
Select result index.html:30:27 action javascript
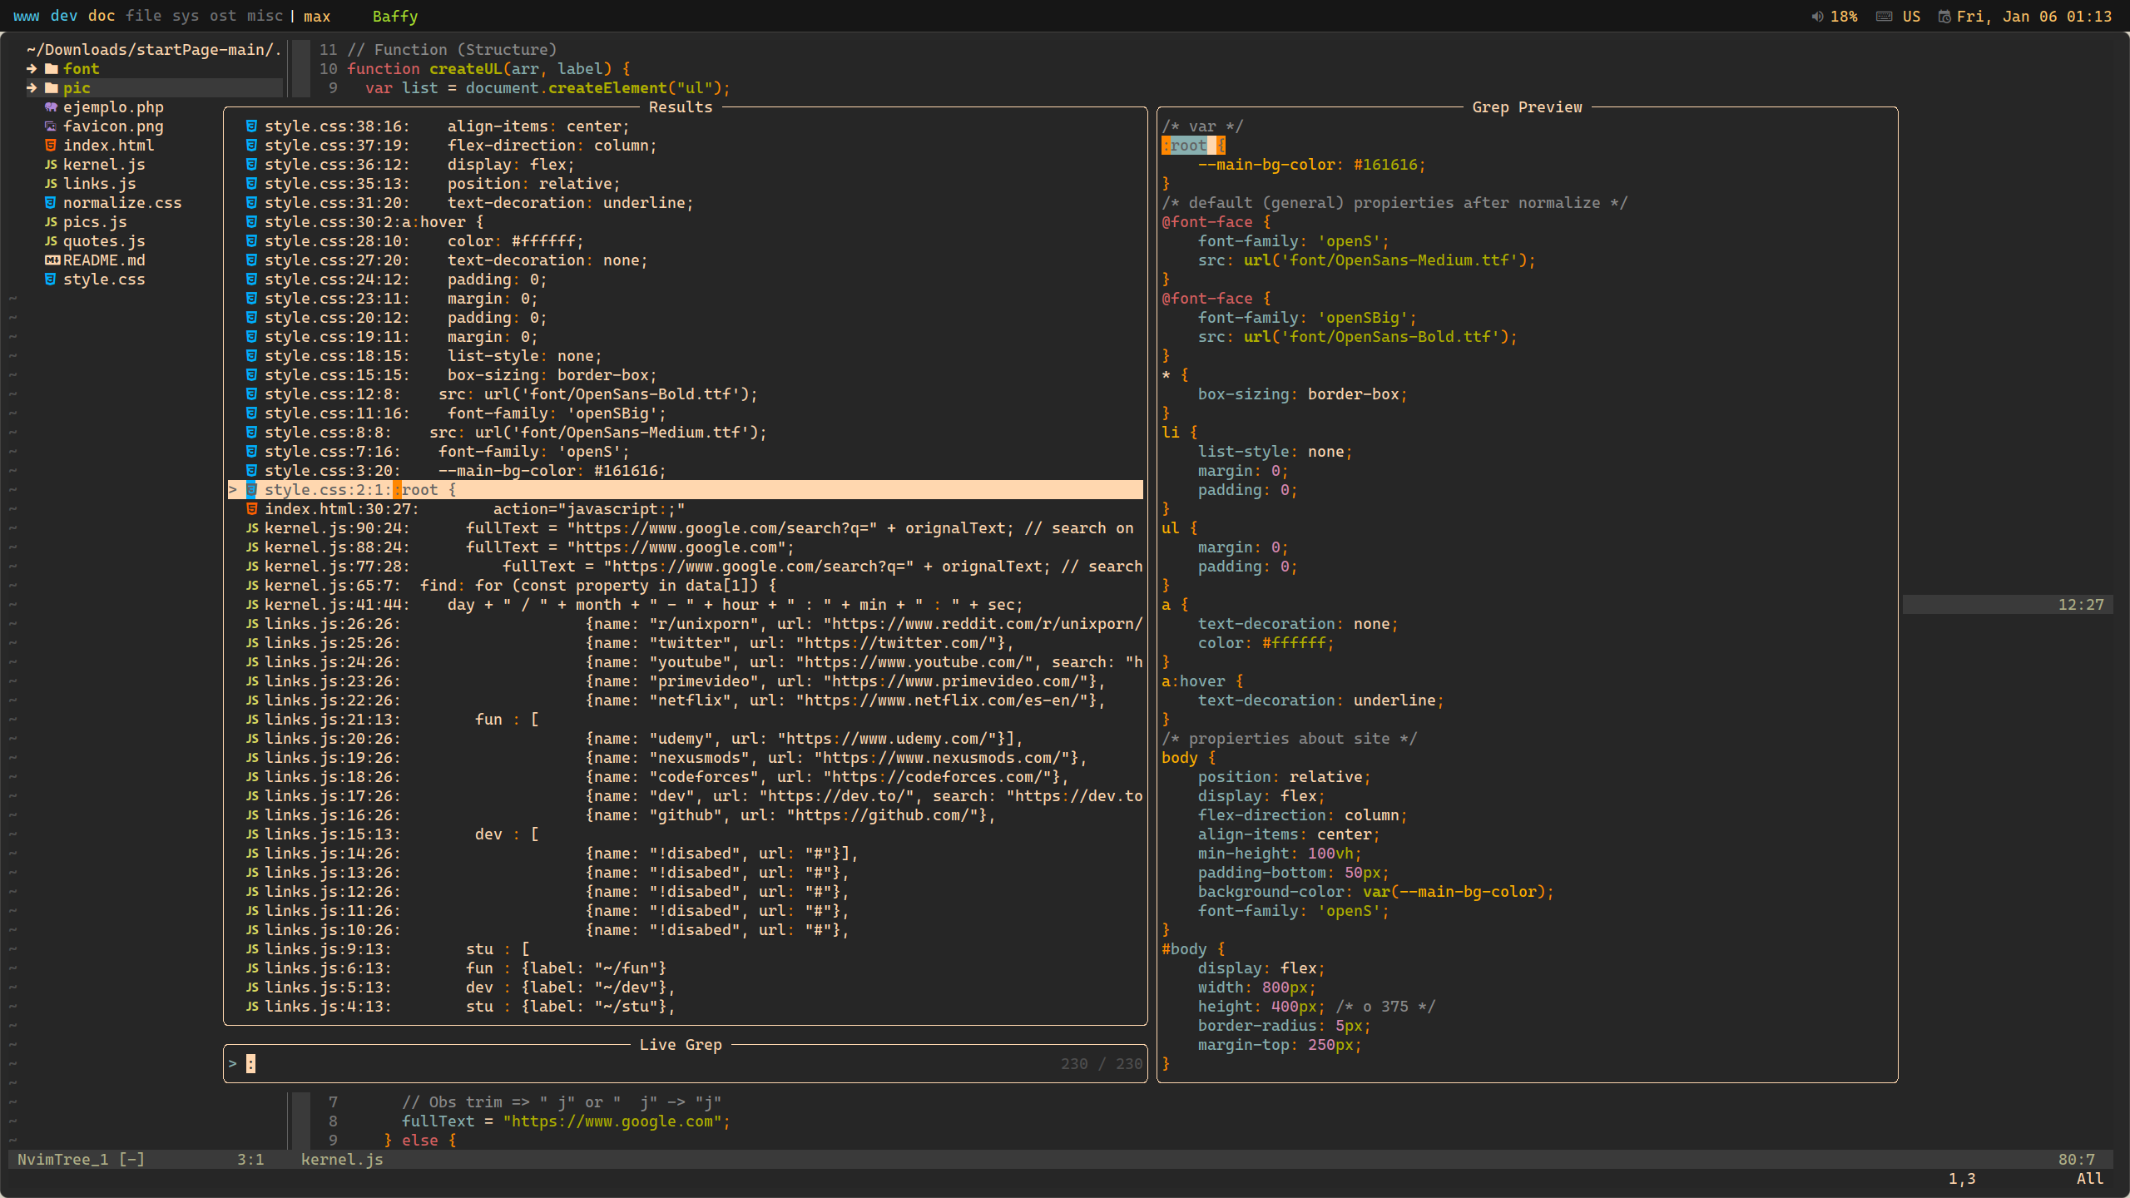coord(685,509)
